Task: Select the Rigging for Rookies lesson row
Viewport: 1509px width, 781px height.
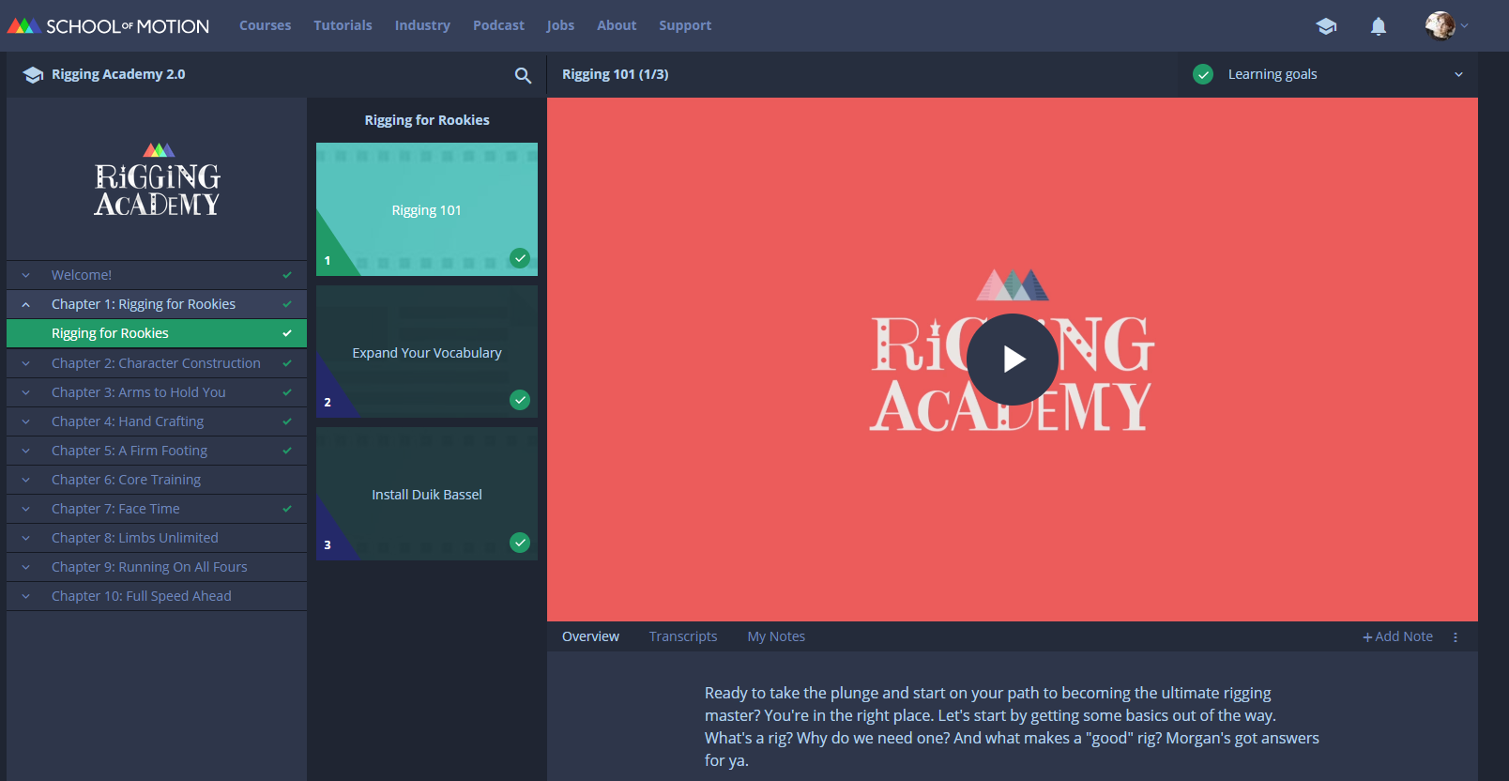Action: 157,333
